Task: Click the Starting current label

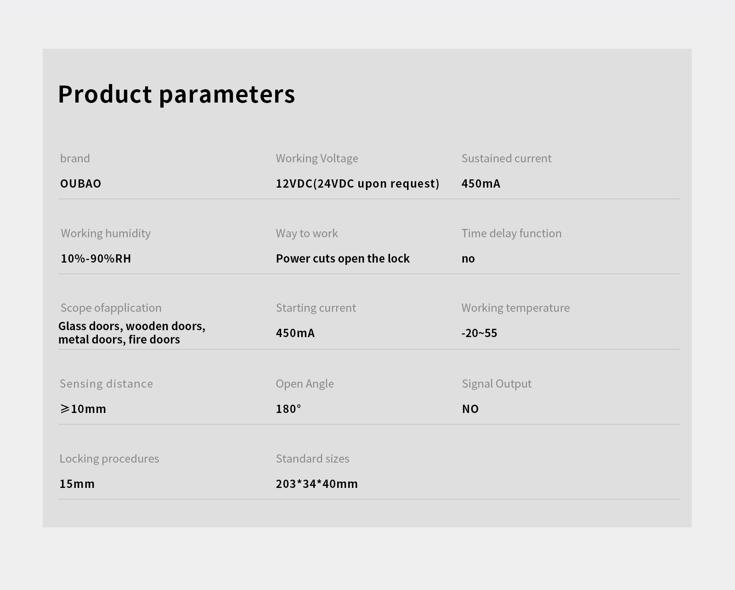Action: point(316,308)
